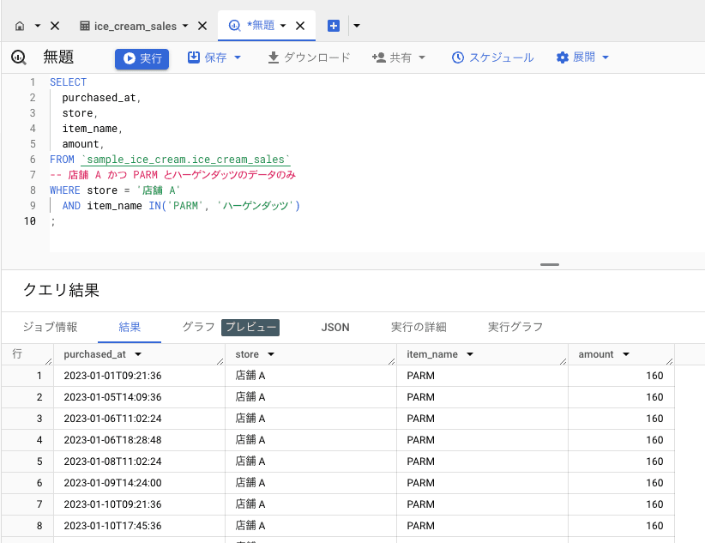This screenshot has height=543, width=705.
Task: Click the ダウンロード download button
Action: [309, 57]
